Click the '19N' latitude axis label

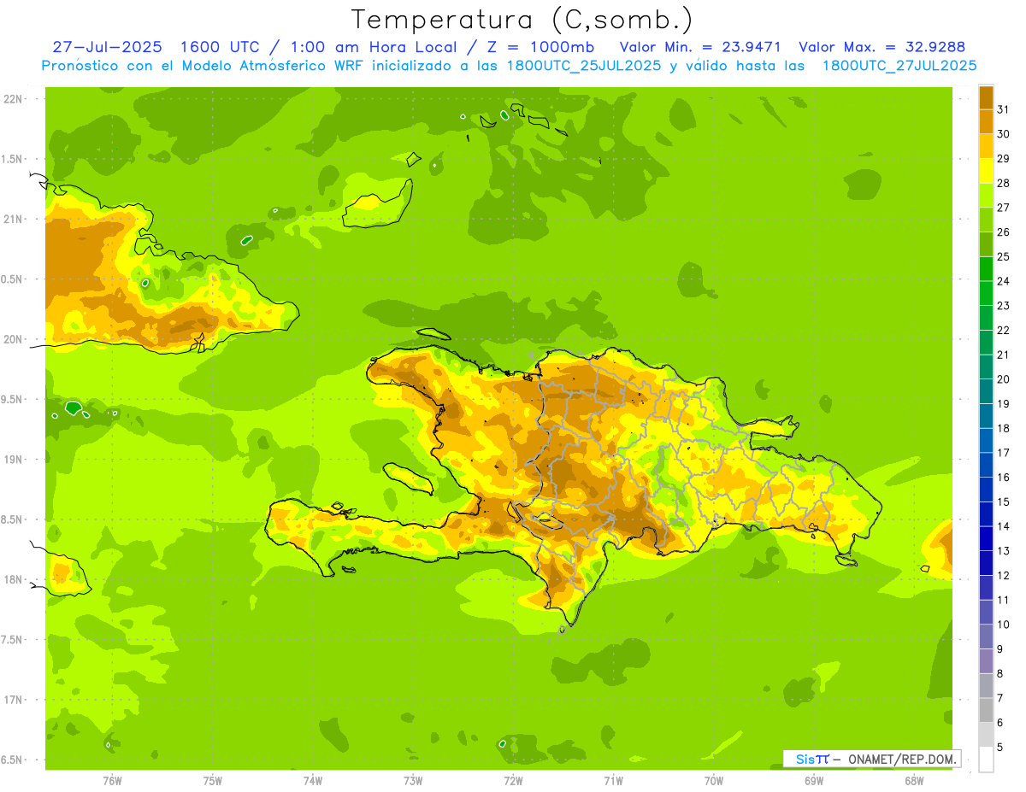(x=15, y=460)
